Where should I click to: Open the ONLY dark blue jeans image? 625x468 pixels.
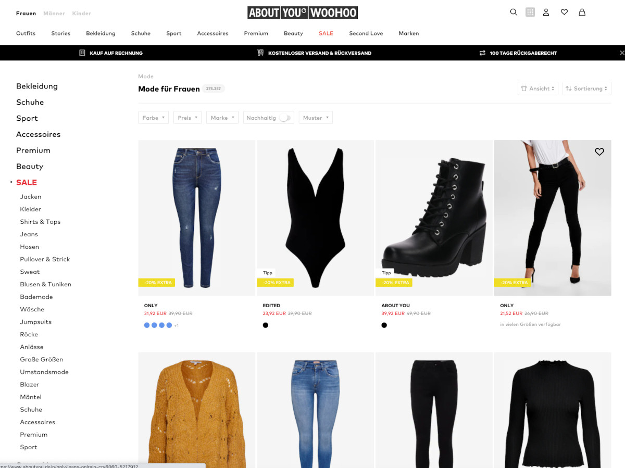click(x=196, y=218)
